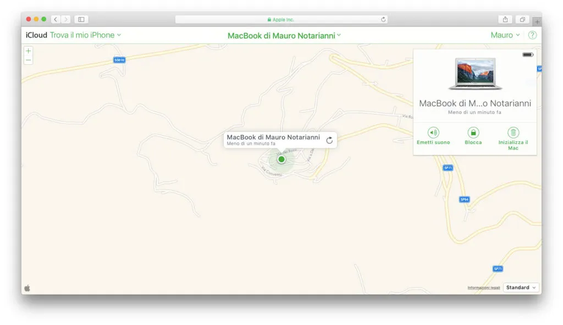
Task: Open iCloud help via the question mark icon
Action: click(532, 35)
